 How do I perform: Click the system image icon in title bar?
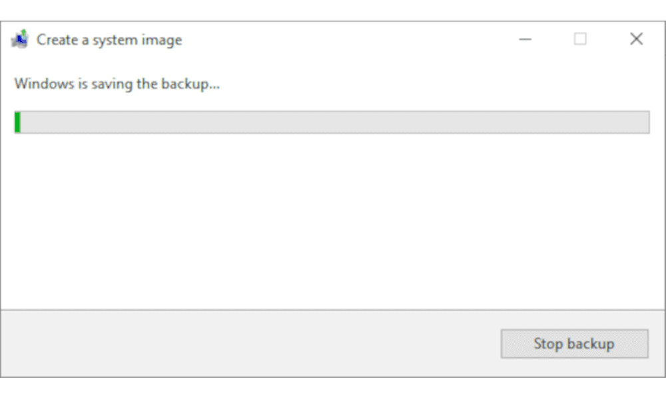[x=19, y=39]
